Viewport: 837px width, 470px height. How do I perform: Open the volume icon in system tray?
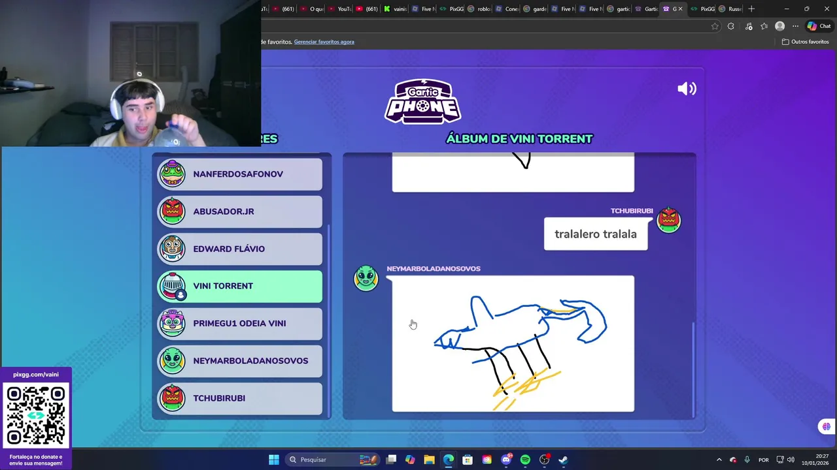tap(791, 460)
